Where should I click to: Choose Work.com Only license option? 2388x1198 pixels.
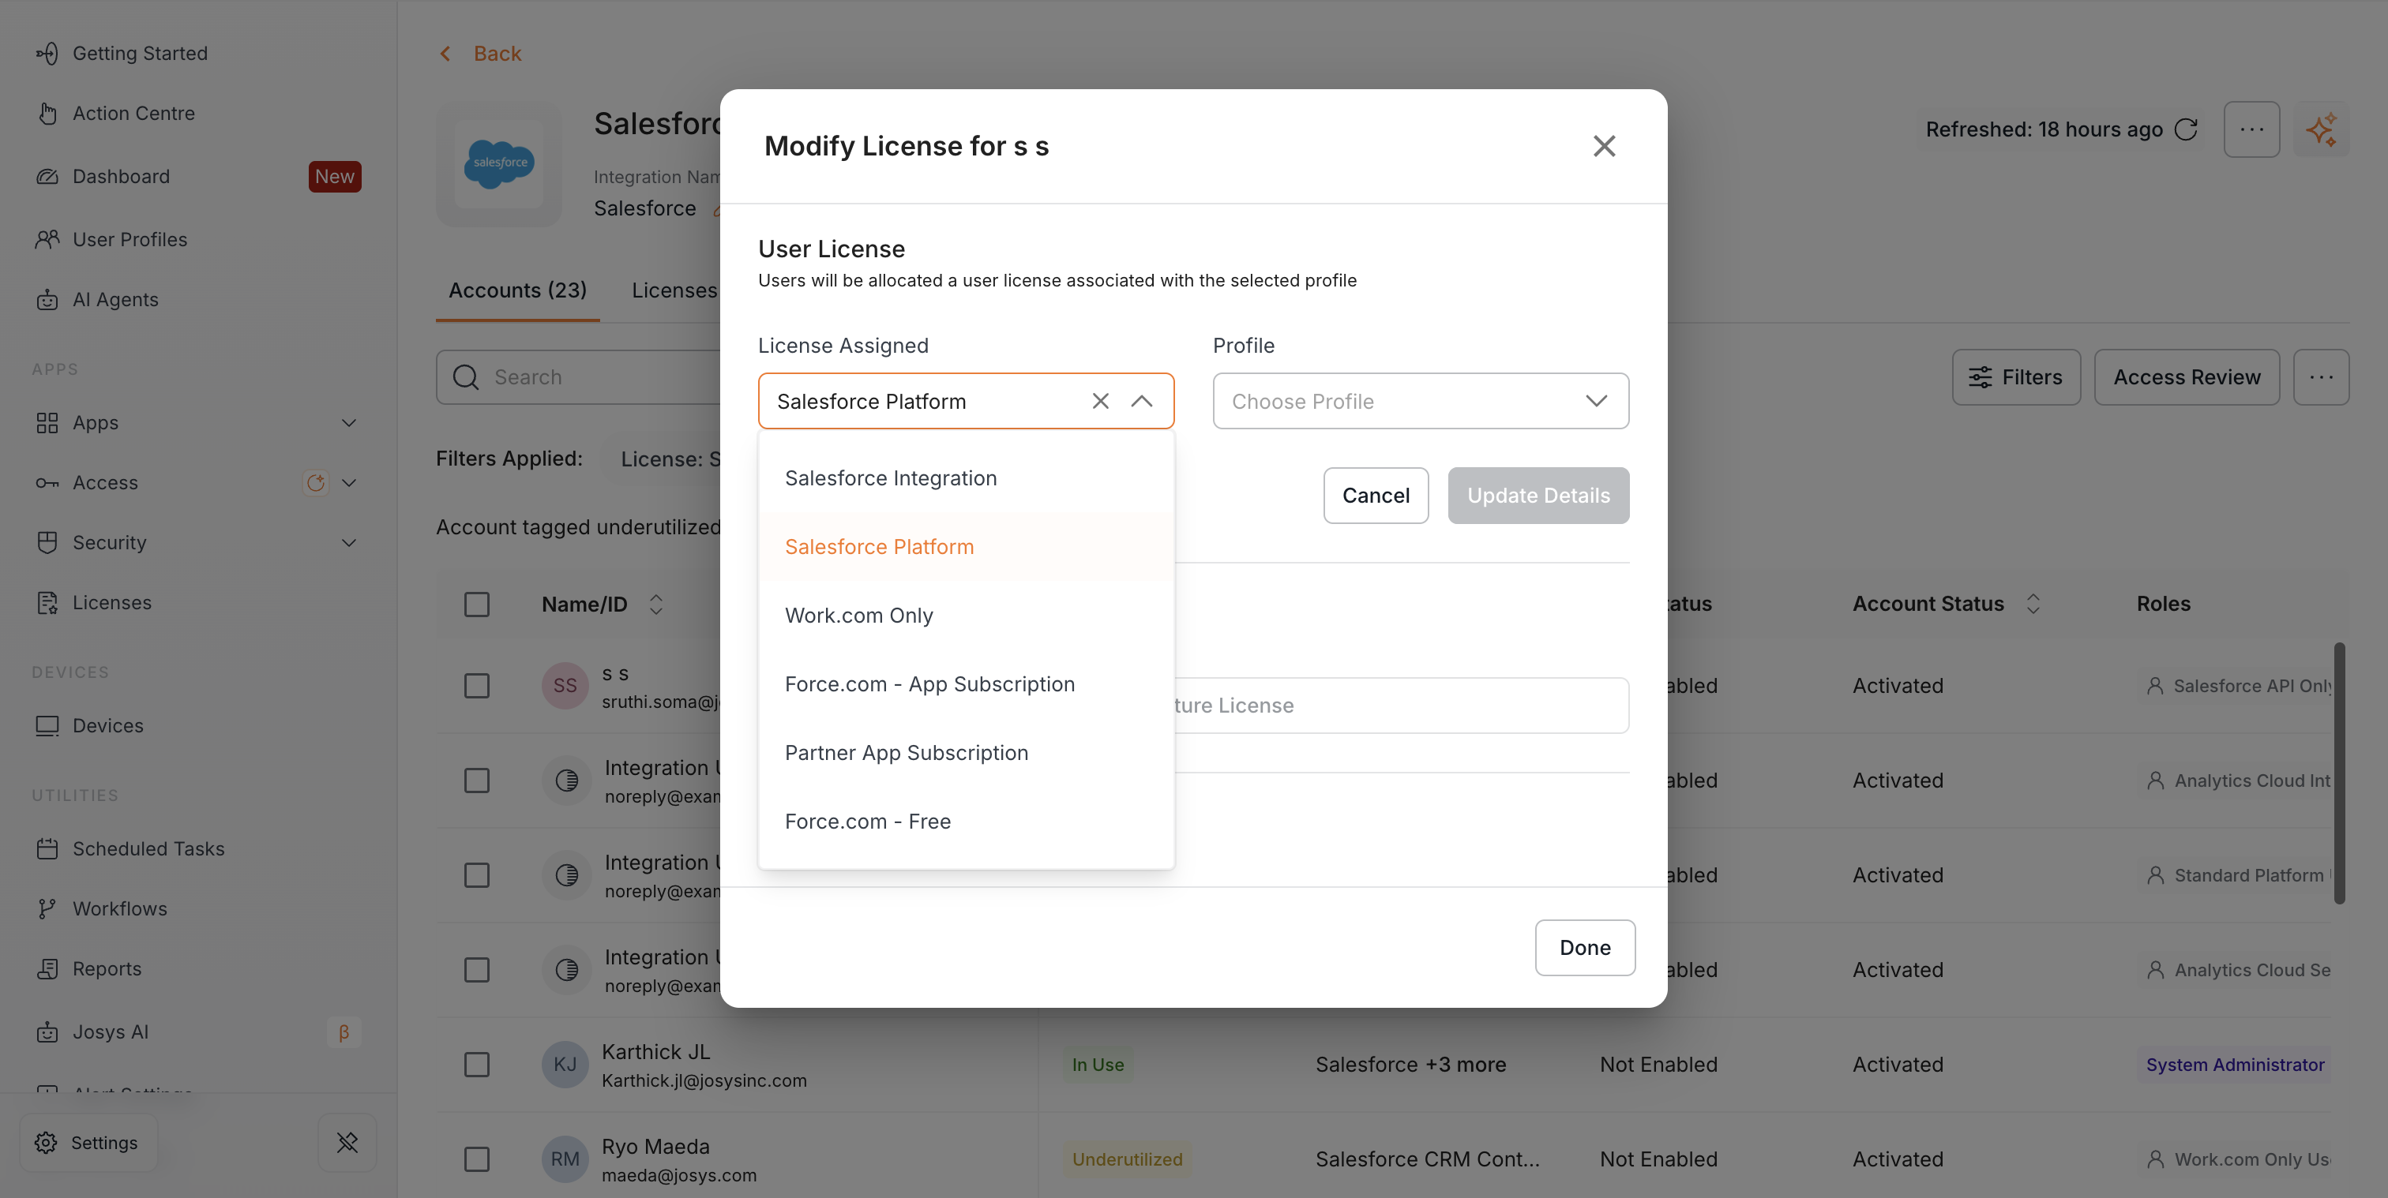[966, 616]
